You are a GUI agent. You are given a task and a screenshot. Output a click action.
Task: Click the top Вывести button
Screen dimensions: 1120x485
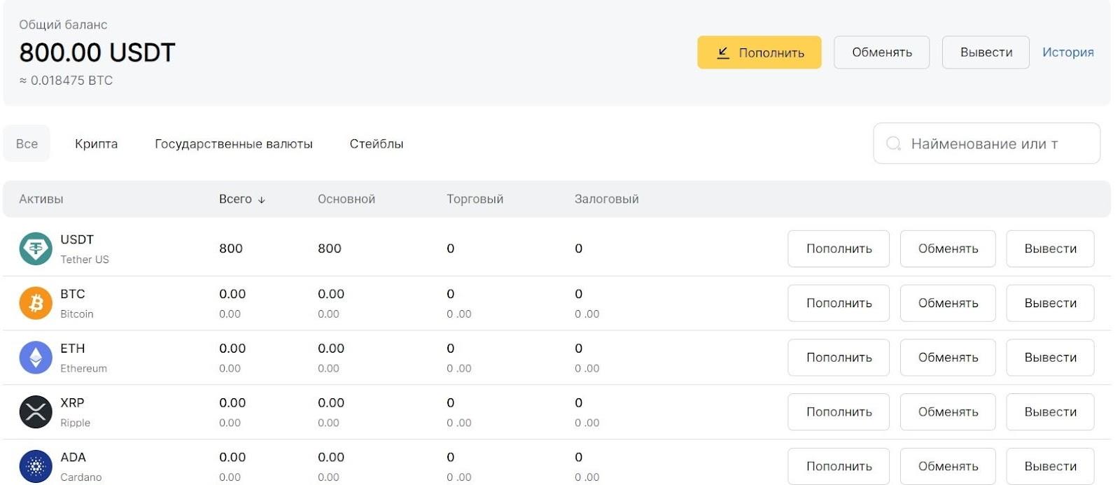pos(986,52)
